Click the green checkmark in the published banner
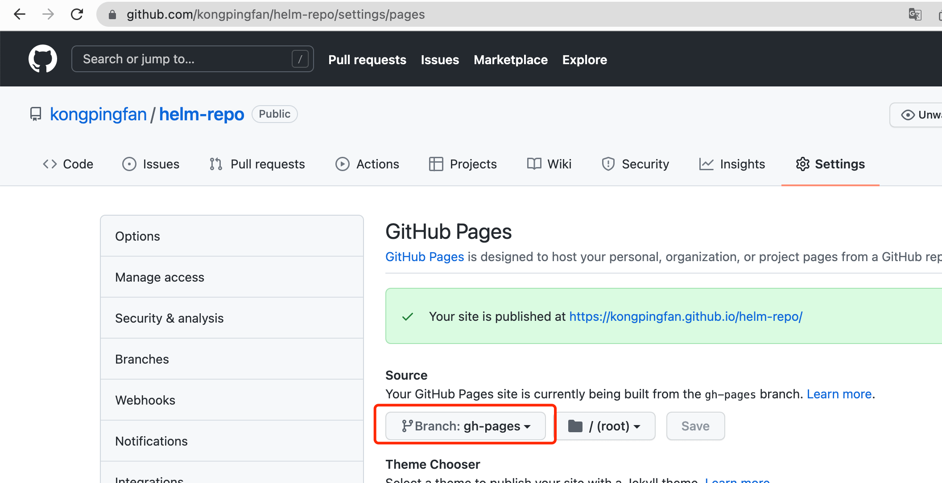This screenshot has width=942, height=483. tap(408, 317)
